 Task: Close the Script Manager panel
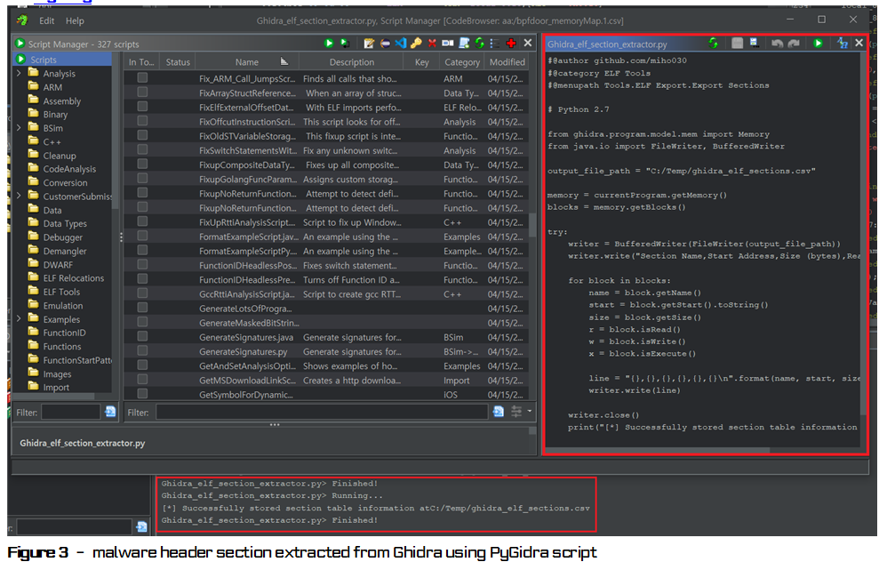[x=527, y=43]
